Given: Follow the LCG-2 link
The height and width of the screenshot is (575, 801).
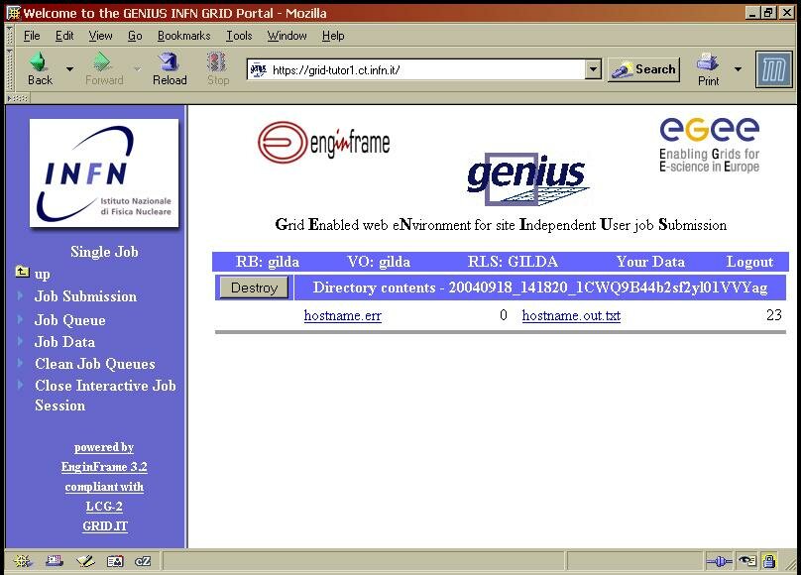Looking at the screenshot, I should pos(104,507).
